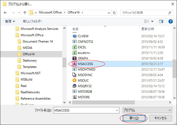Open recent locations dropdown arrow
Viewport: 177px width, 125px height.
[19, 13]
